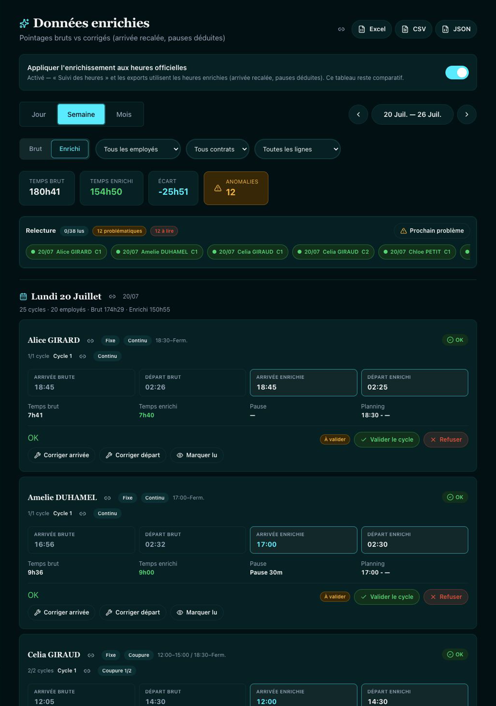Click the Temps brut 180h41 stat card

click(47, 188)
